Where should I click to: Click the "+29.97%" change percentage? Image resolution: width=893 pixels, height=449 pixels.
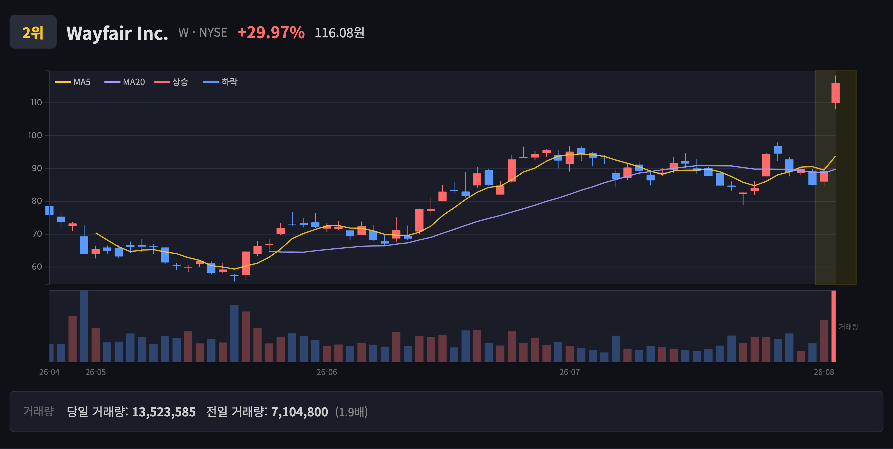(271, 33)
